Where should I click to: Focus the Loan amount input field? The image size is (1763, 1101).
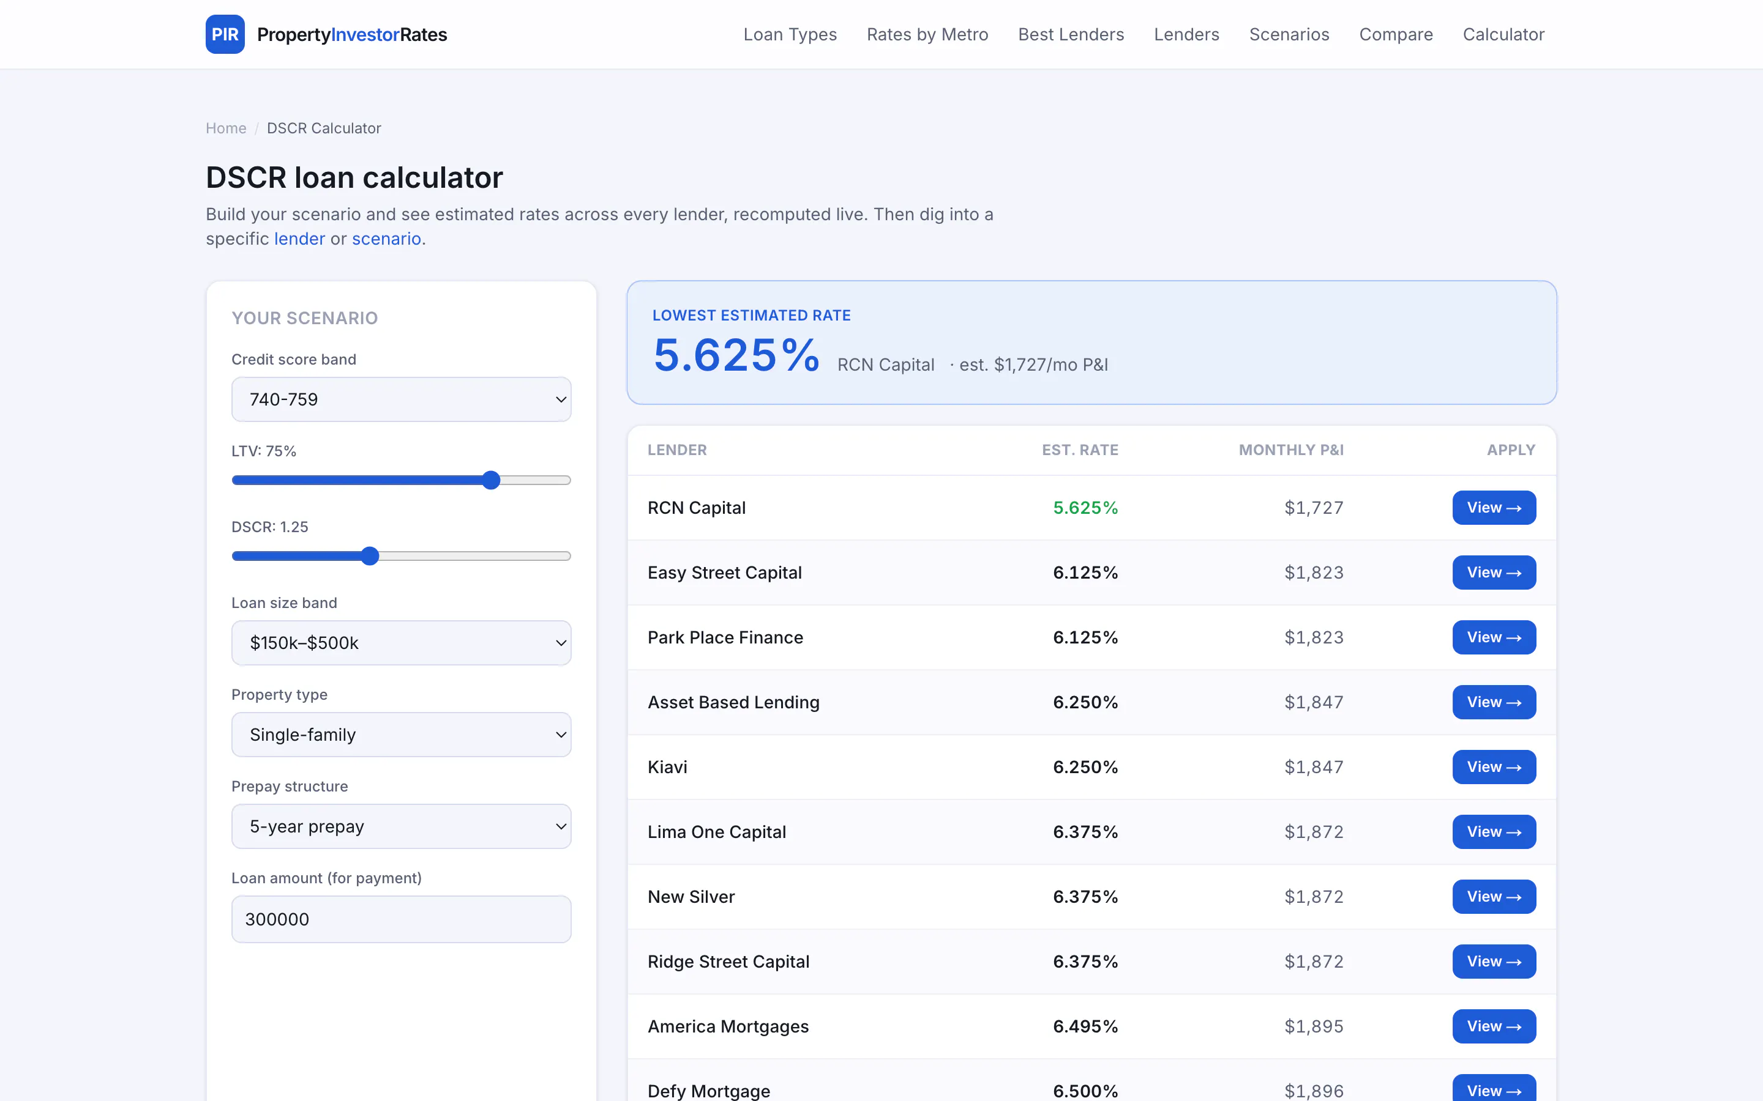point(402,919)
